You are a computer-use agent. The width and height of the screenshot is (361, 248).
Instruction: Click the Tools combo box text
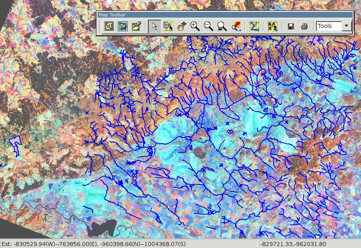329,26
